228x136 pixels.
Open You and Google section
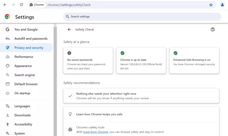coord(26,30)
